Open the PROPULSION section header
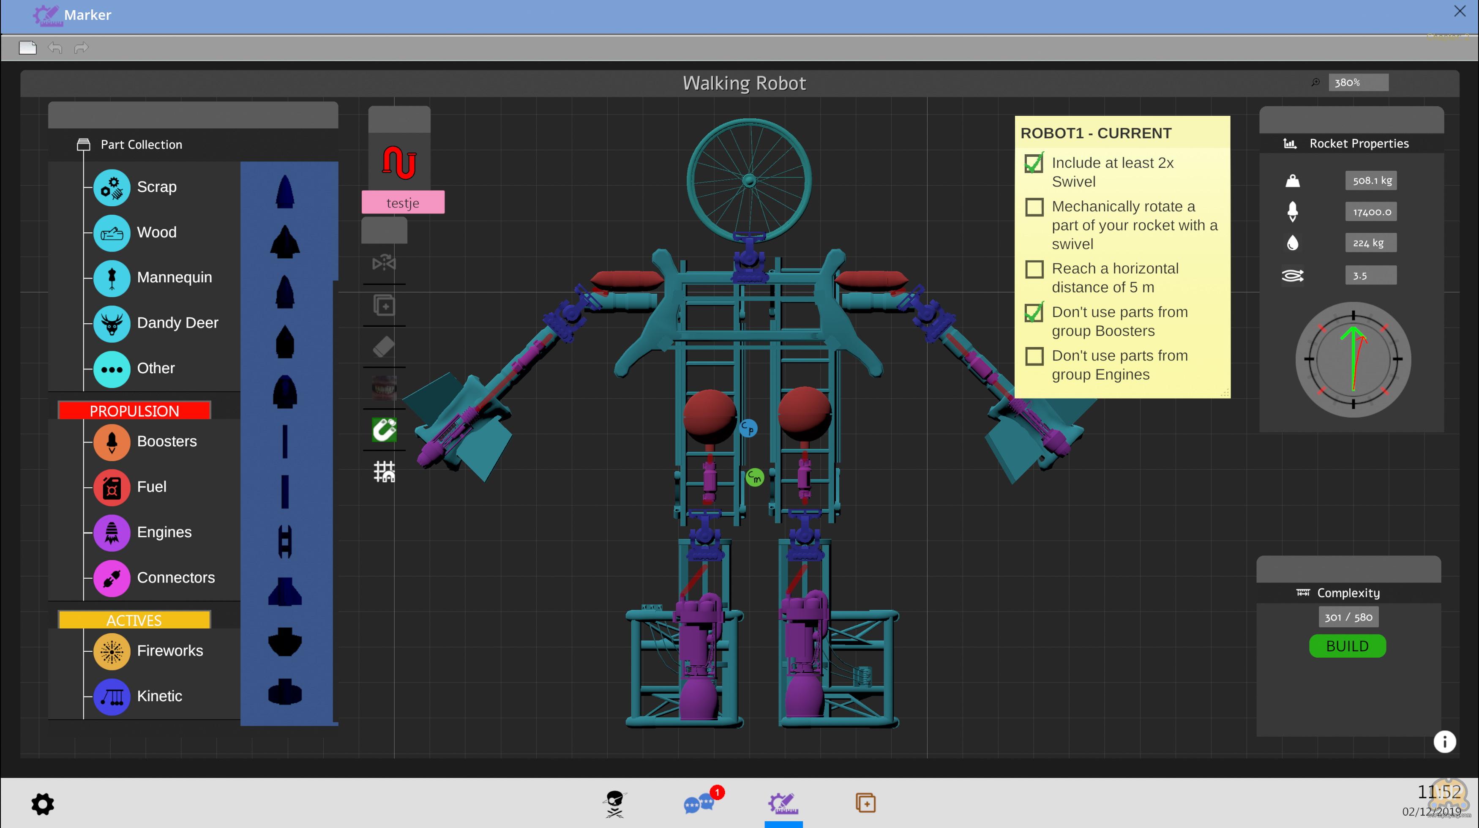 click(x=134, y=410)
